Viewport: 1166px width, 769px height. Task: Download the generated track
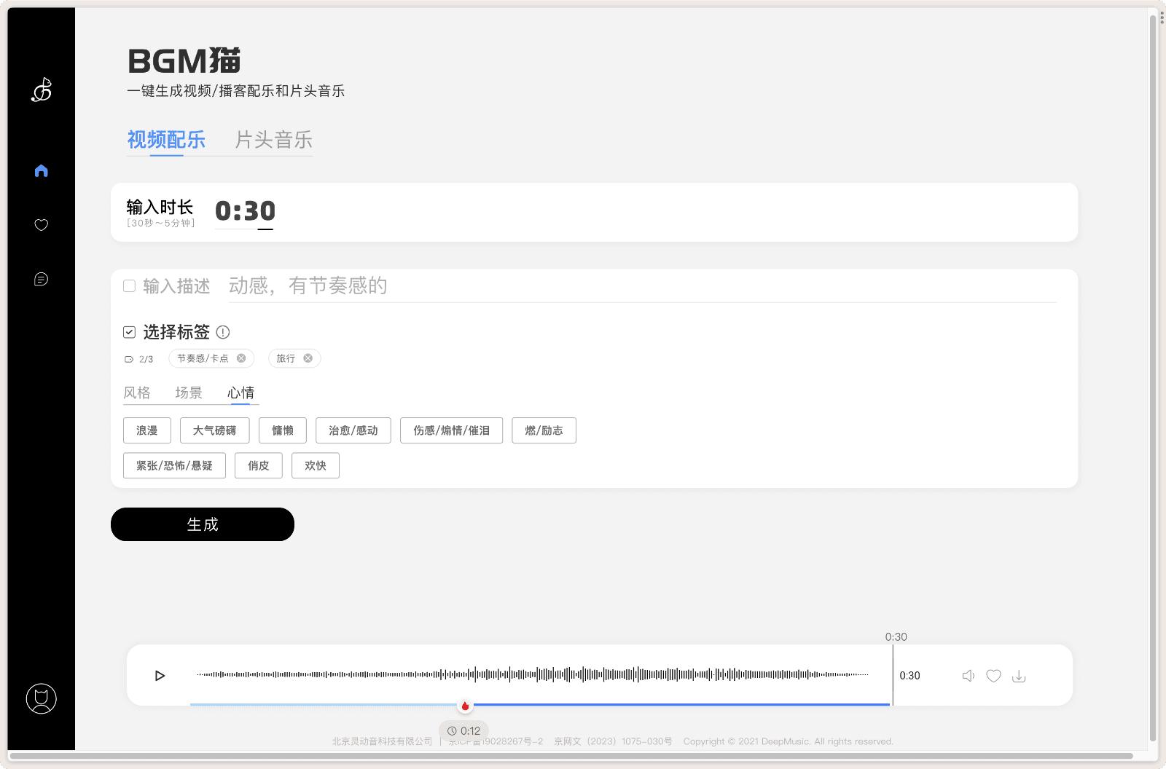pyautogui.click(x=1019, y=676)
